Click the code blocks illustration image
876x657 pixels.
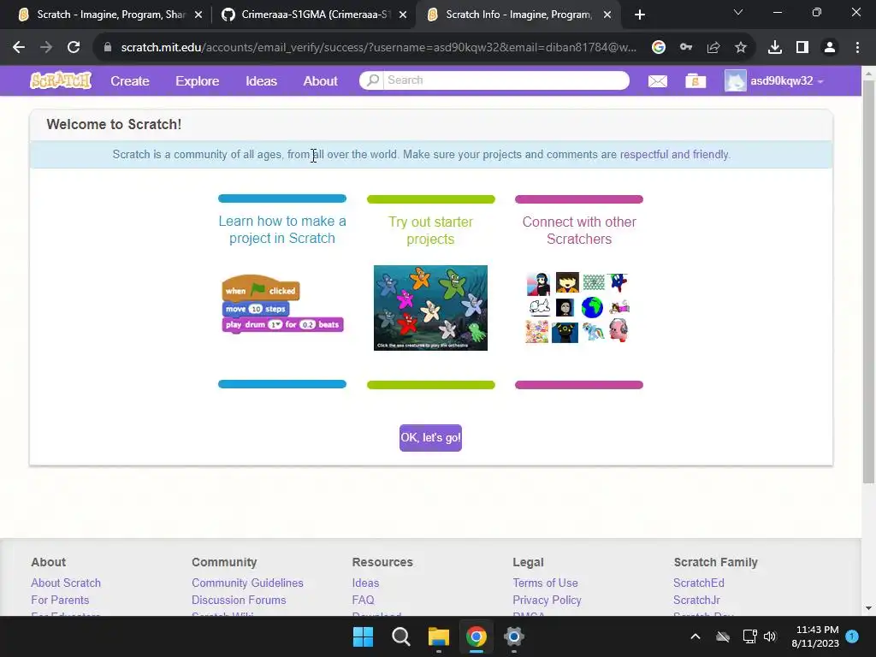click(282, 304)
